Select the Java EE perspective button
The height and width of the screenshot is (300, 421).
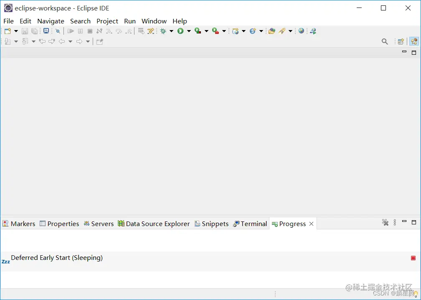(414, 41)
